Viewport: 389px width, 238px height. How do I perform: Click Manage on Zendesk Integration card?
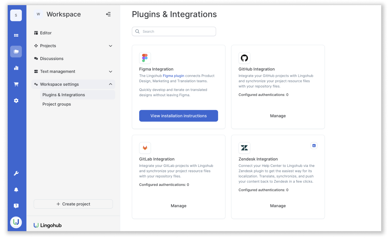[278, 206]
